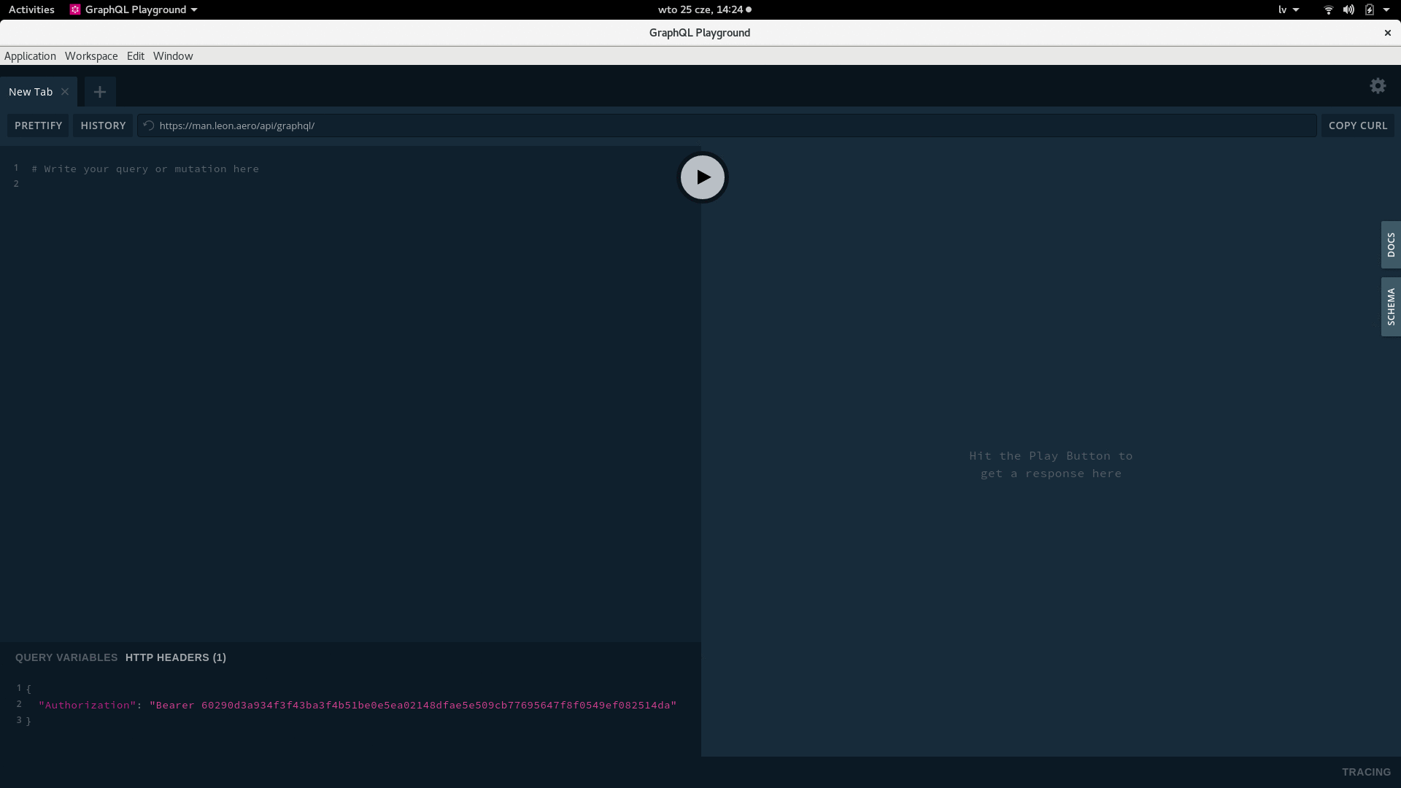Close the New Tab with X icon

click(65, 92)
